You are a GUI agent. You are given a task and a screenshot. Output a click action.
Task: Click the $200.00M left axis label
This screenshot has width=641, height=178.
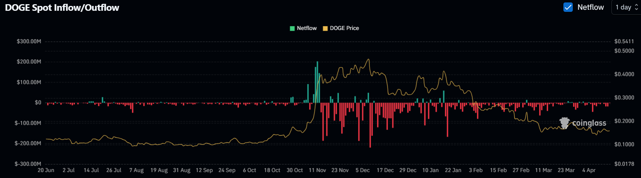click(x=29, y=62)
